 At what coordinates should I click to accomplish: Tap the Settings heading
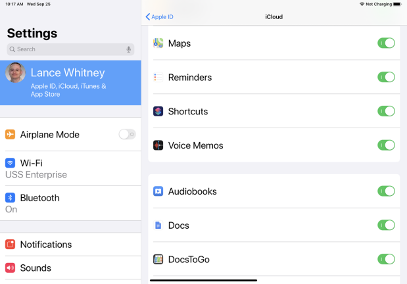[32, 34]
